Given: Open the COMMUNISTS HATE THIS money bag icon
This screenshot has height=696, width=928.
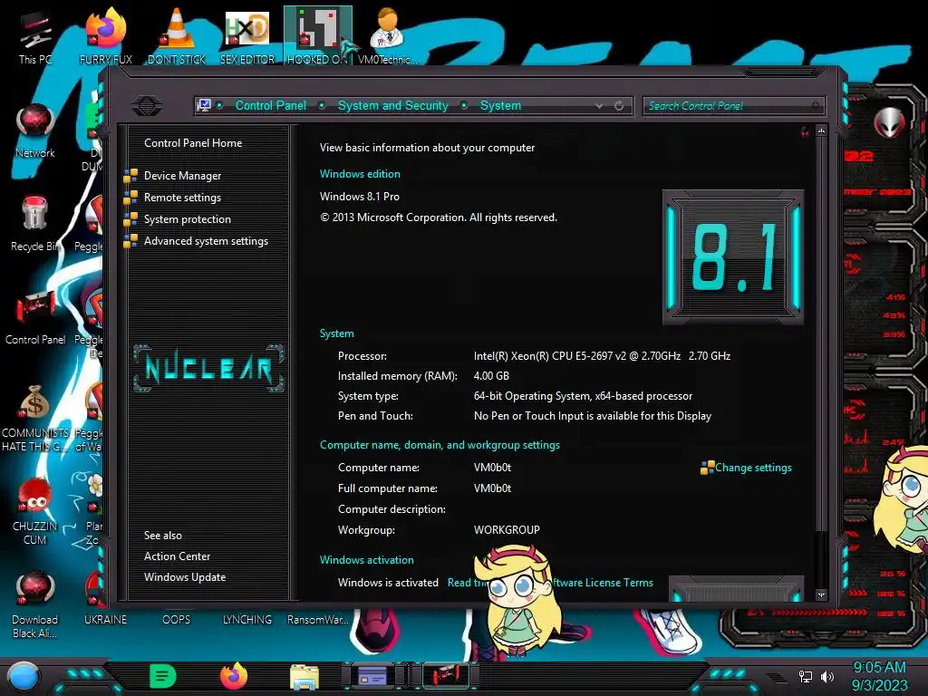Looking at the screenshot, I should tap(35, 418).
